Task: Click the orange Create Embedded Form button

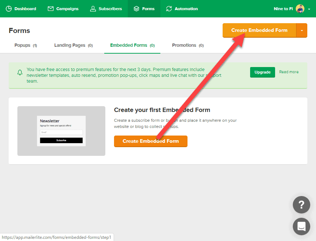Action: coord(151,141)
